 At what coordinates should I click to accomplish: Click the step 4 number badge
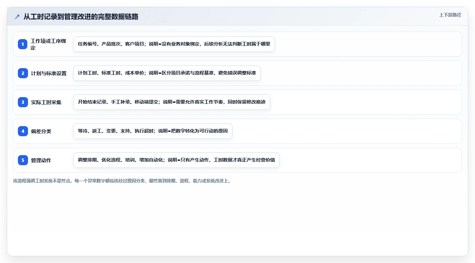click(23, 131)
